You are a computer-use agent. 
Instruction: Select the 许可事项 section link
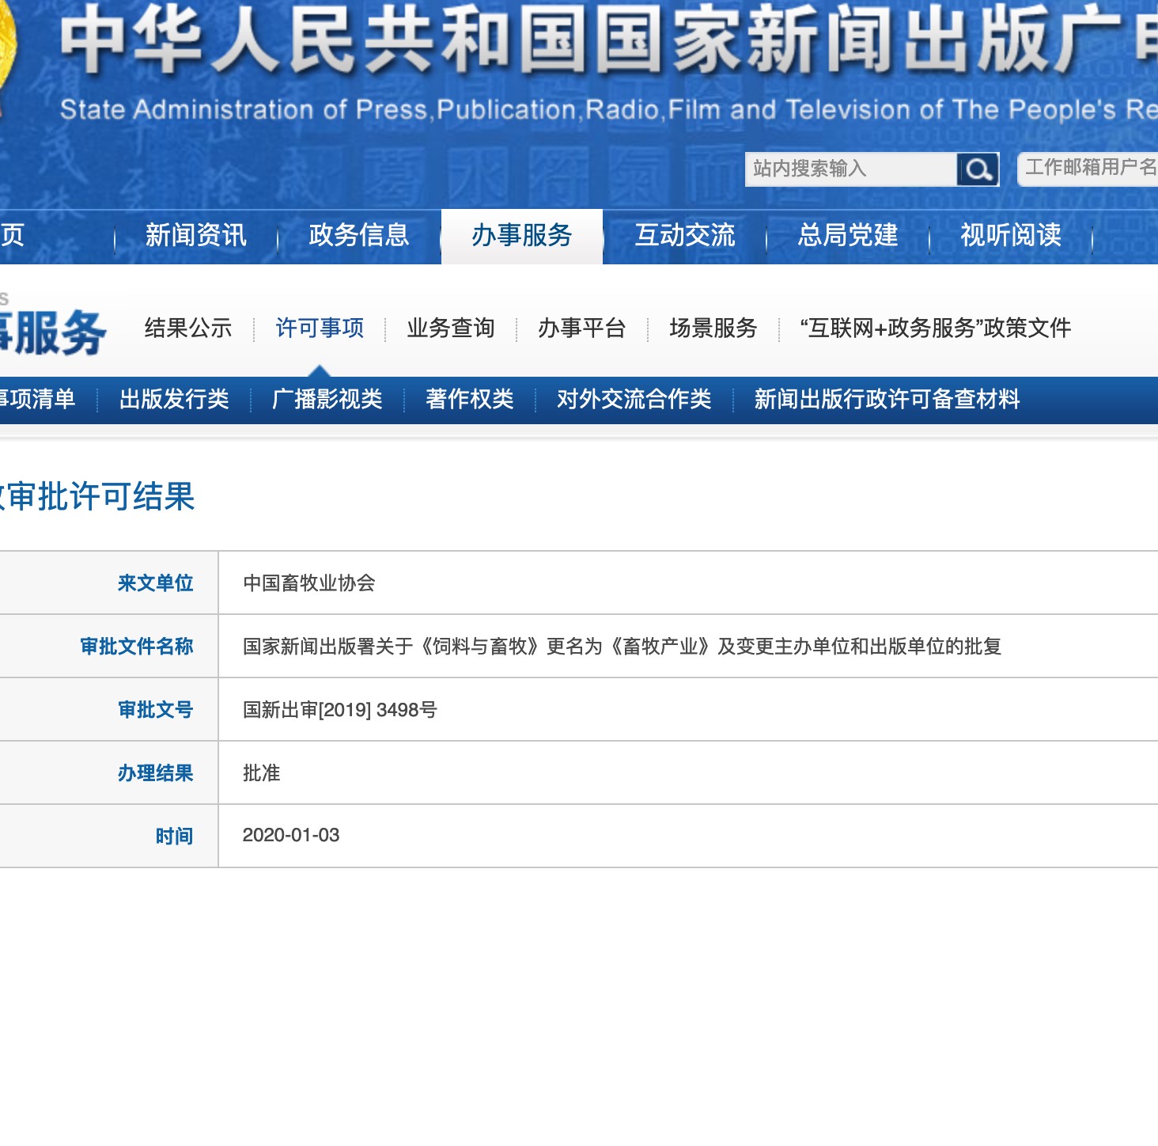pos(320,328)
